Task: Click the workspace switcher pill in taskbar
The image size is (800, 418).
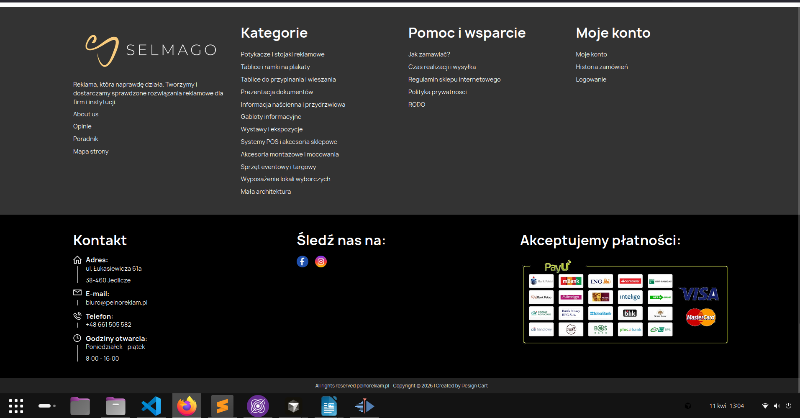Action: tap(47, 406)
